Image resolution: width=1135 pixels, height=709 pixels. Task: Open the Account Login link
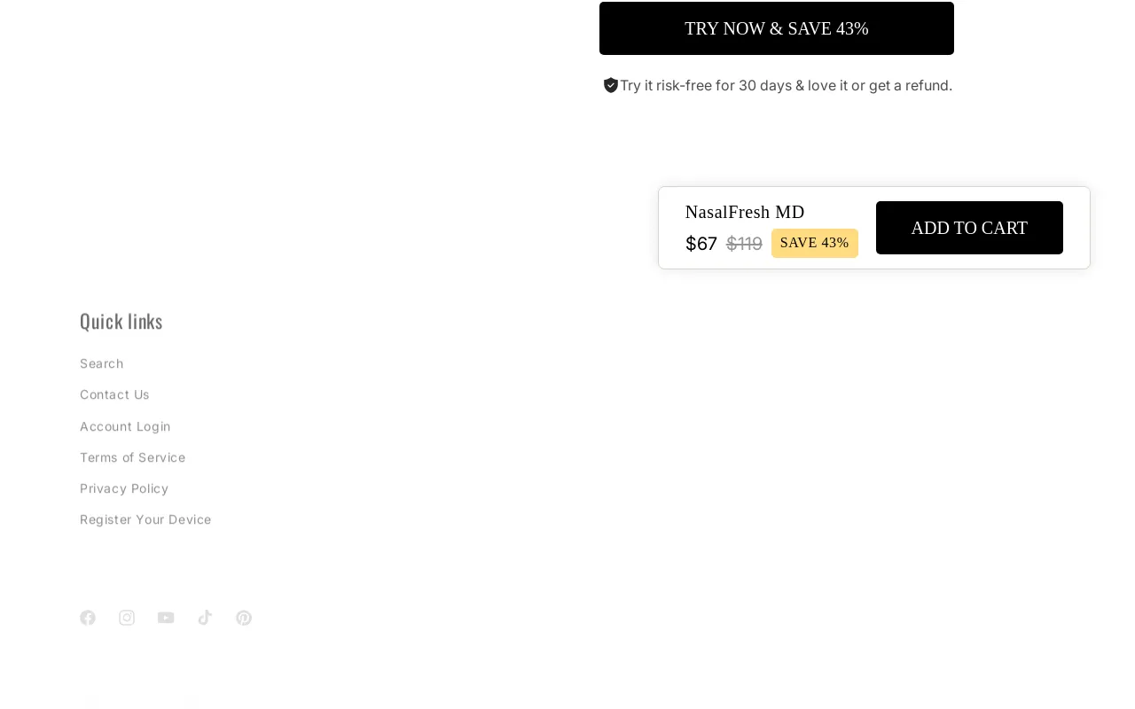click(x=125, y=426)
